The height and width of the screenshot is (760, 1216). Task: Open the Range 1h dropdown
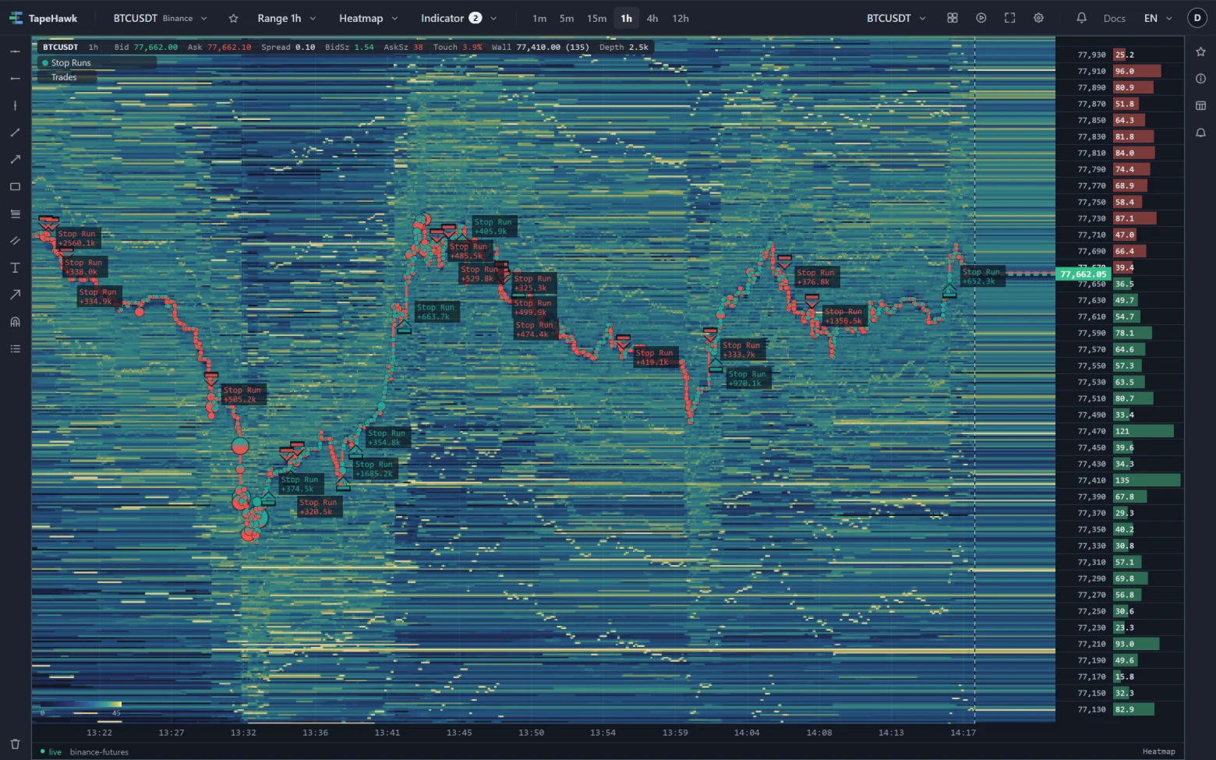[287, 18]
